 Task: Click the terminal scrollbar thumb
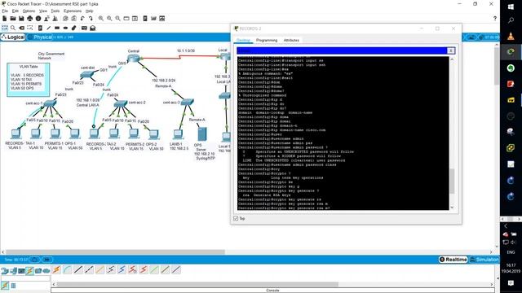coord(452,181)
